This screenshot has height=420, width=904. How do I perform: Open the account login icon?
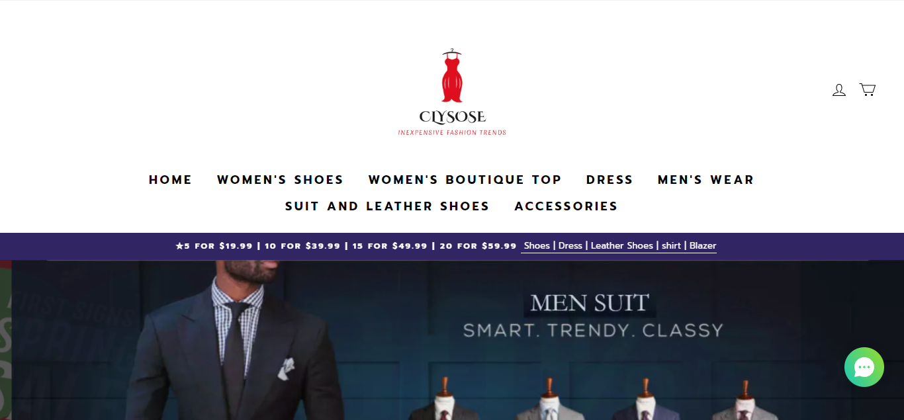point(839,90)
